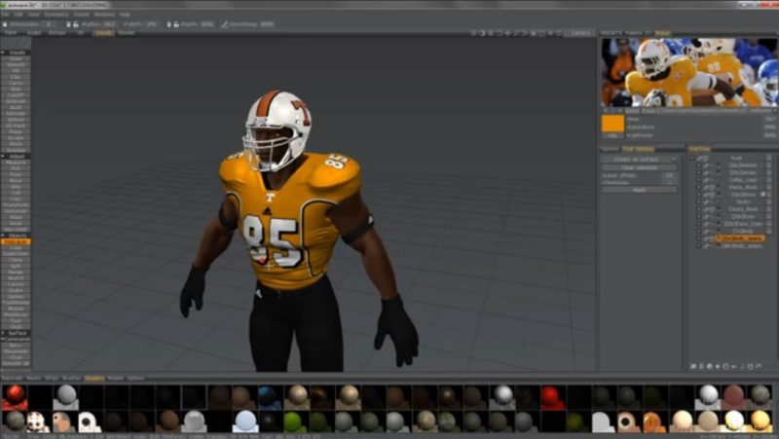The height and width of the screenshot is (439, 779).
Task: Collapse the Objects tool group
Action: point(3,236)
